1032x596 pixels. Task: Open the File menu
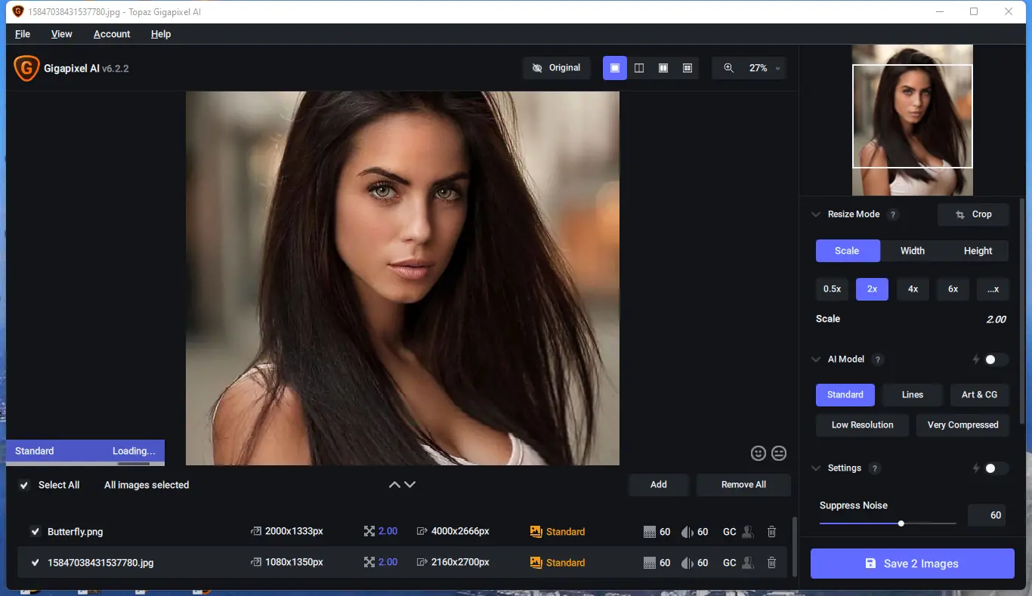click(23, 34)
